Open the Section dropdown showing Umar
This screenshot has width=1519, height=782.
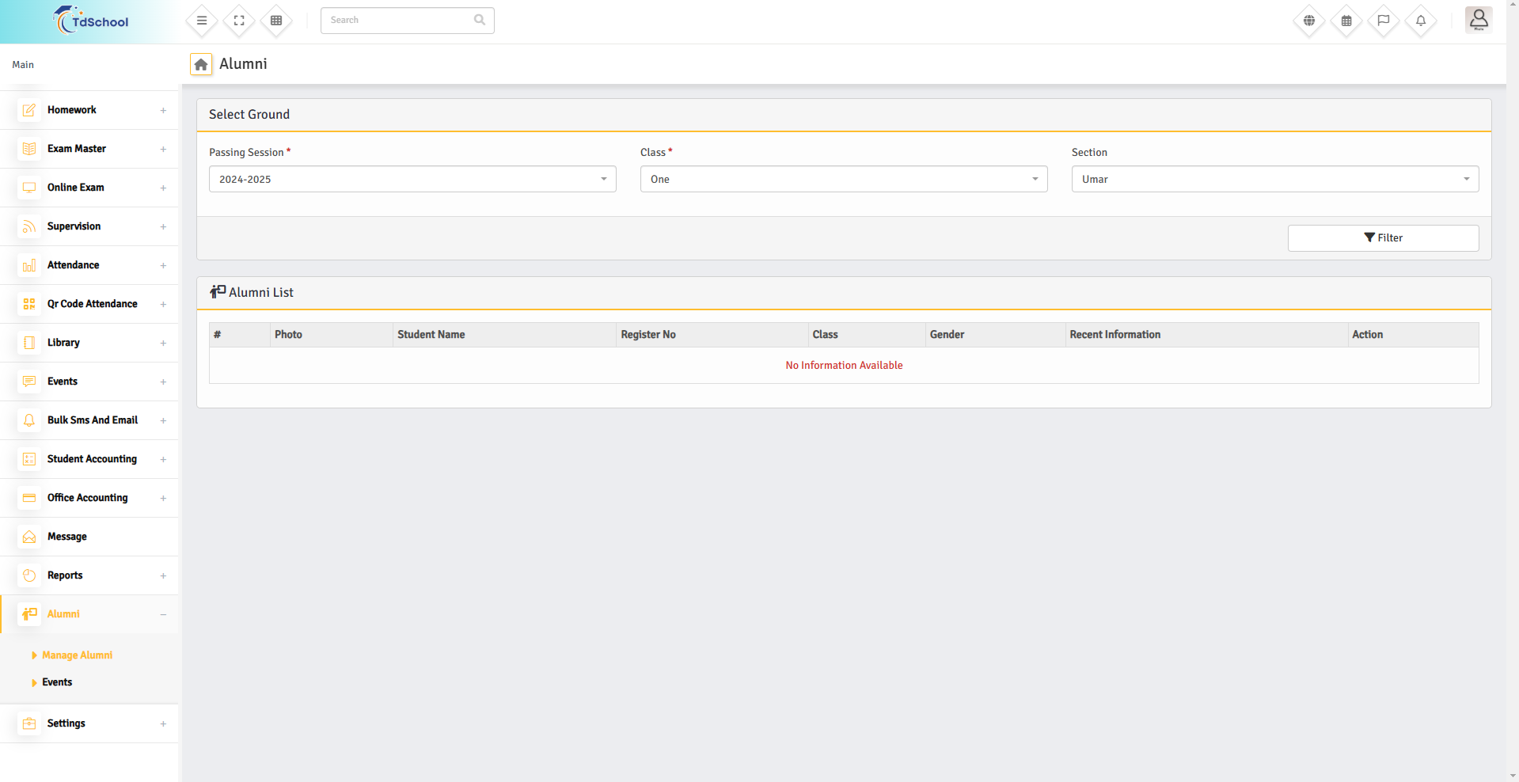click(1274, 179)
